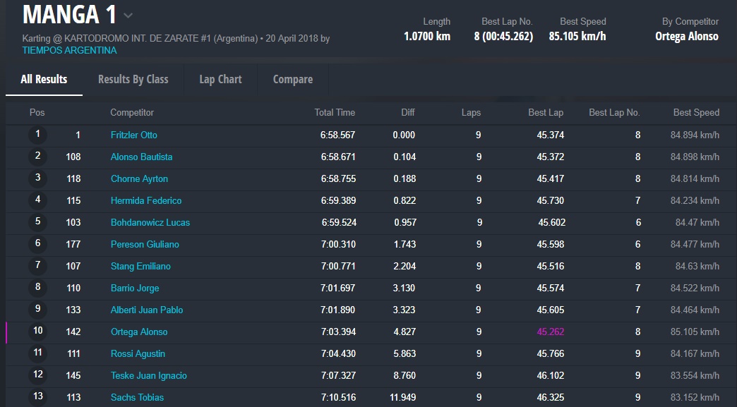Open the Lap Chart tab
Viewport: 737px width, 407px height.
tap(220, 79)
